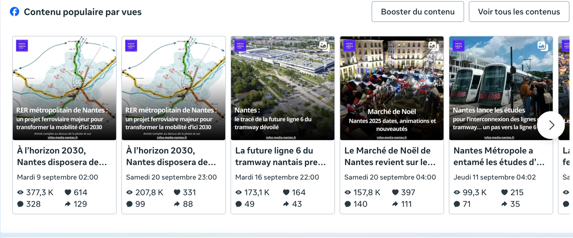Open the Marché de Noël post thumbnail
Image resolution: width=573 pixels, height=238 pixels.
[392, 88]
